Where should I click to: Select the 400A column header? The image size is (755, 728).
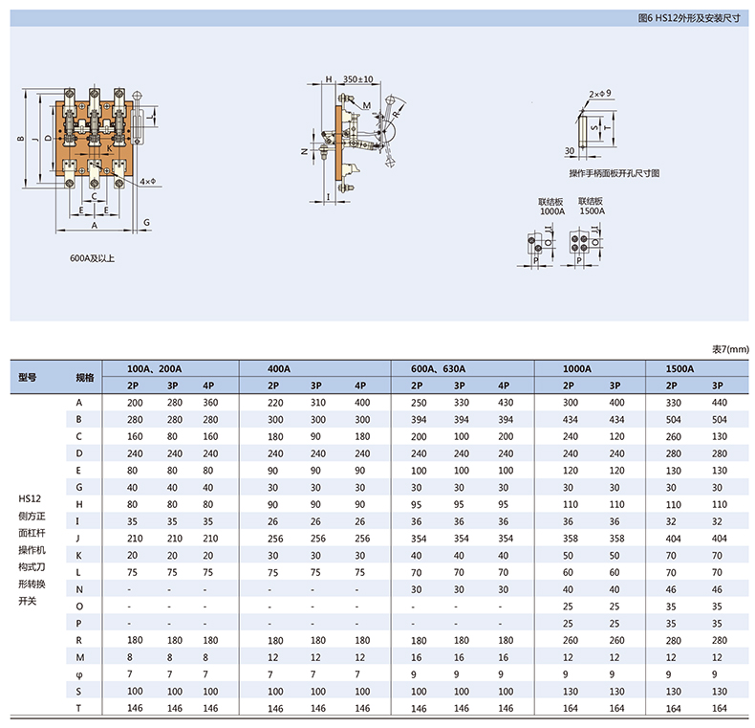(x=279, y=368)
